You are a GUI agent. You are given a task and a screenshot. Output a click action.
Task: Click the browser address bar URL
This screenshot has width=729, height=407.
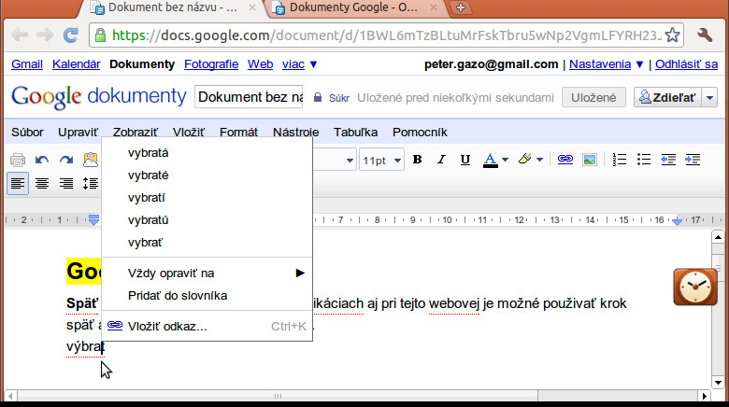[x=387, y=35]
